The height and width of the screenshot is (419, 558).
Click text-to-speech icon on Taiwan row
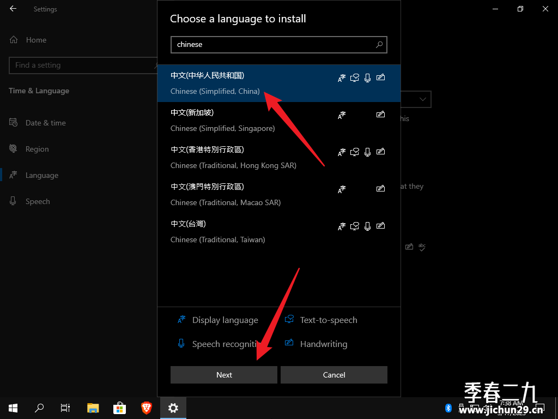click(x=354, y=226)
